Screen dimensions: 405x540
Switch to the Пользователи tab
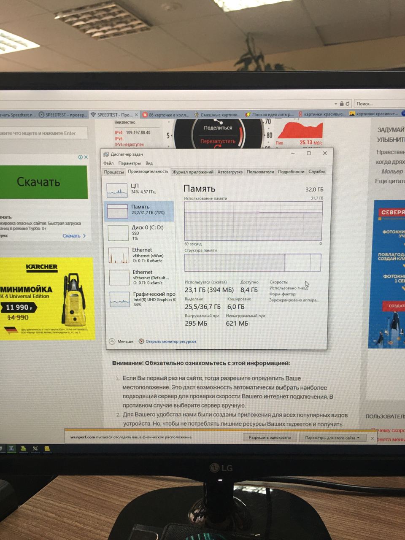[260, 172]
